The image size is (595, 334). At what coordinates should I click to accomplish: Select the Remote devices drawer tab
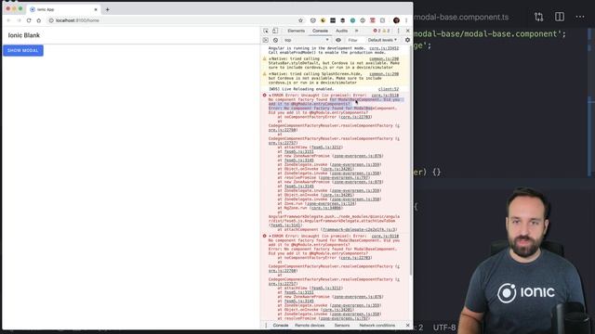pyautogui.click(x=310, y=326)
